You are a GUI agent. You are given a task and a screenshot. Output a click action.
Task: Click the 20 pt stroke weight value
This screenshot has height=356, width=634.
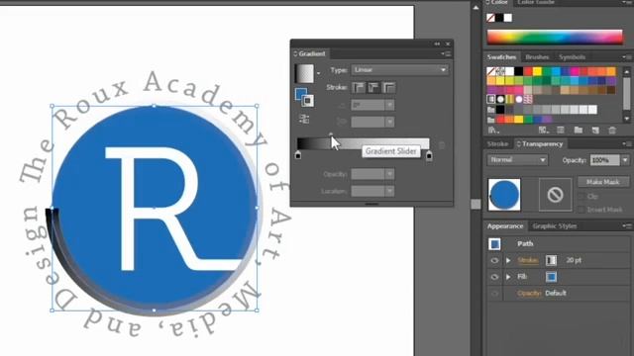pos(574,261)
